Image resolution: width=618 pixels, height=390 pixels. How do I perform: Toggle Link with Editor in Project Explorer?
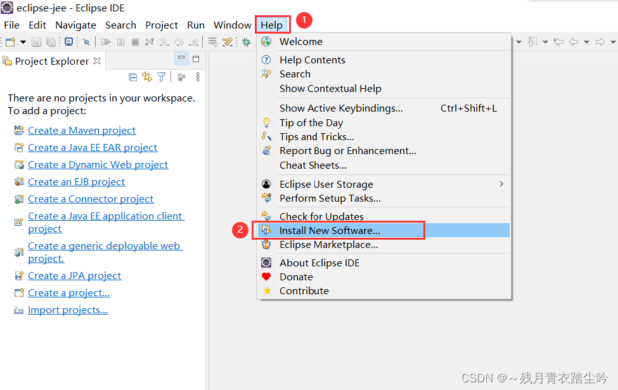(146, 76)
